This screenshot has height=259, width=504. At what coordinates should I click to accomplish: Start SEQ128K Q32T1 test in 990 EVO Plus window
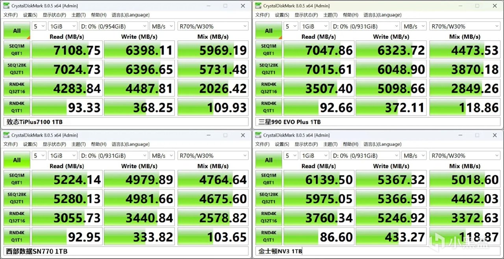coord(269,69)
